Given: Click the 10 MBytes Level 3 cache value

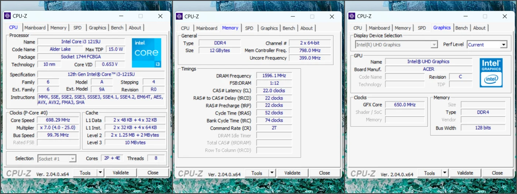Looking at the screenshot, I should 135,143.
